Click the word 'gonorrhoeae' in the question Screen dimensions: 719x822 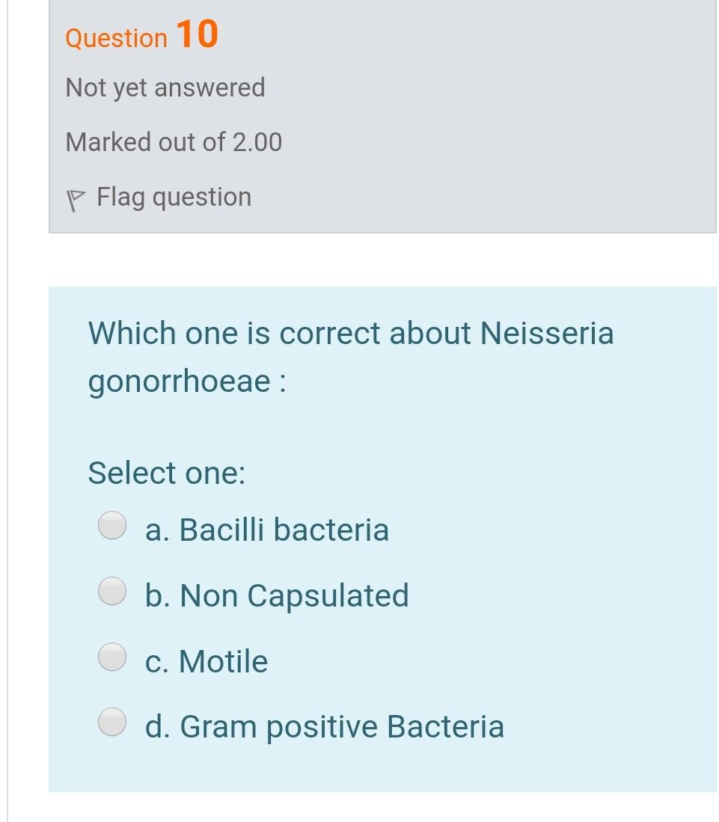point(180,383)
